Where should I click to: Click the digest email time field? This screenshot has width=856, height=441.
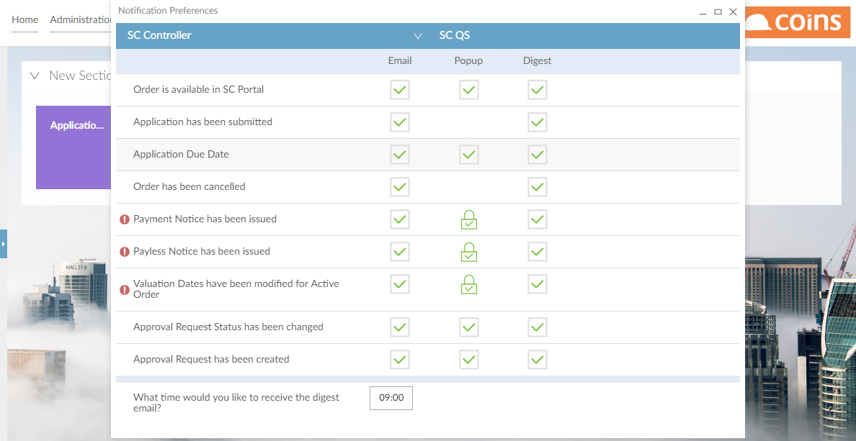click(x=391, y=398)
